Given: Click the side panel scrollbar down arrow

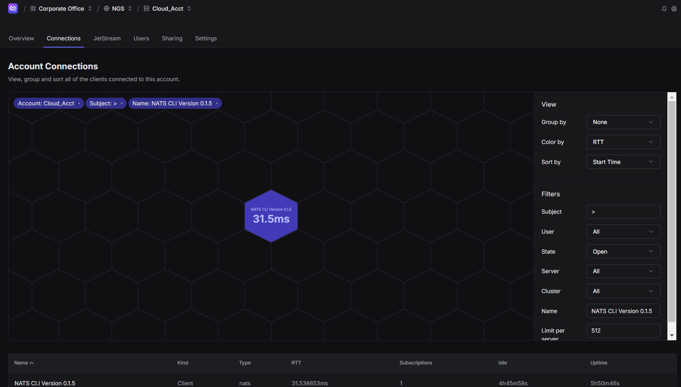Looking at the screenshot, I should pos(672,336).
